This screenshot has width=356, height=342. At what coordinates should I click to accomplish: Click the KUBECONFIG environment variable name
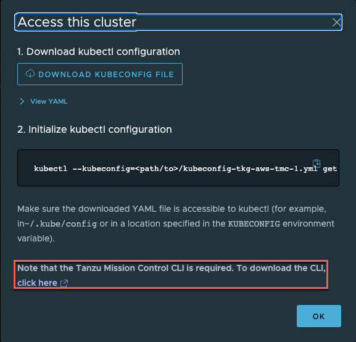(254, 224)
